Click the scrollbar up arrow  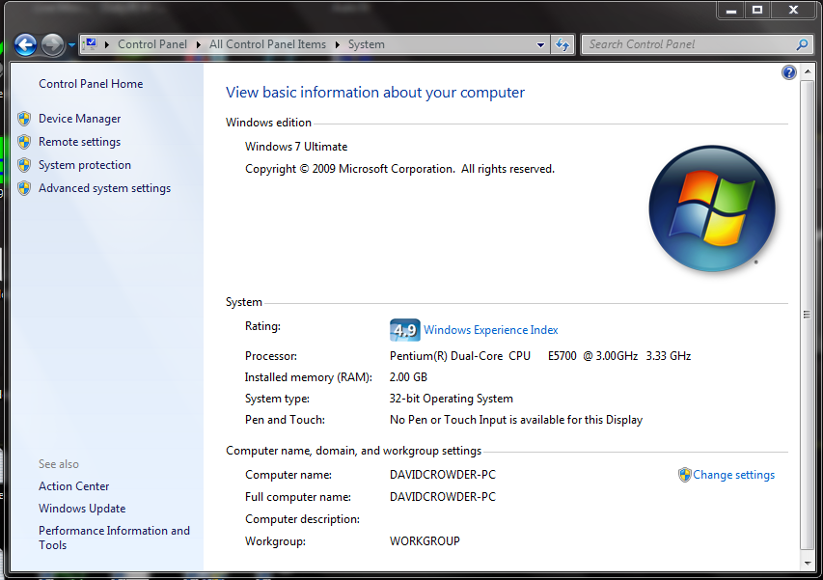[x=808, y=70]
